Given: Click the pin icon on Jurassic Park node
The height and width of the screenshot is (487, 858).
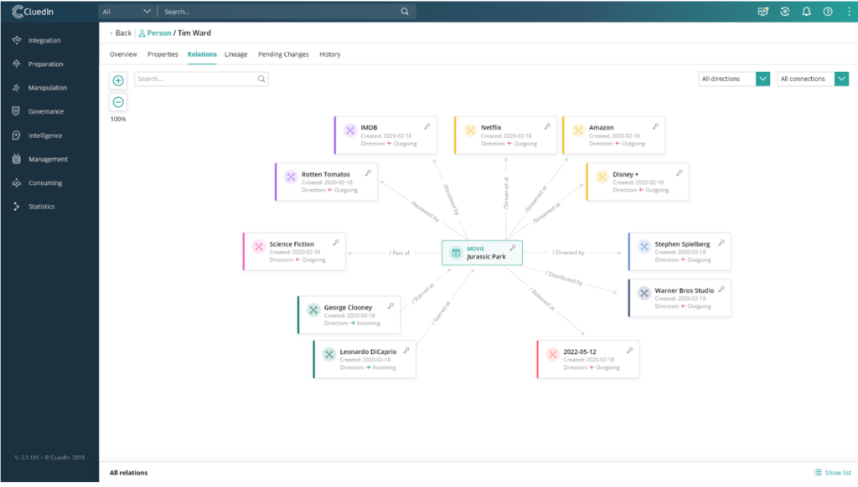Looking at the screenshot, I should (513, 248).
